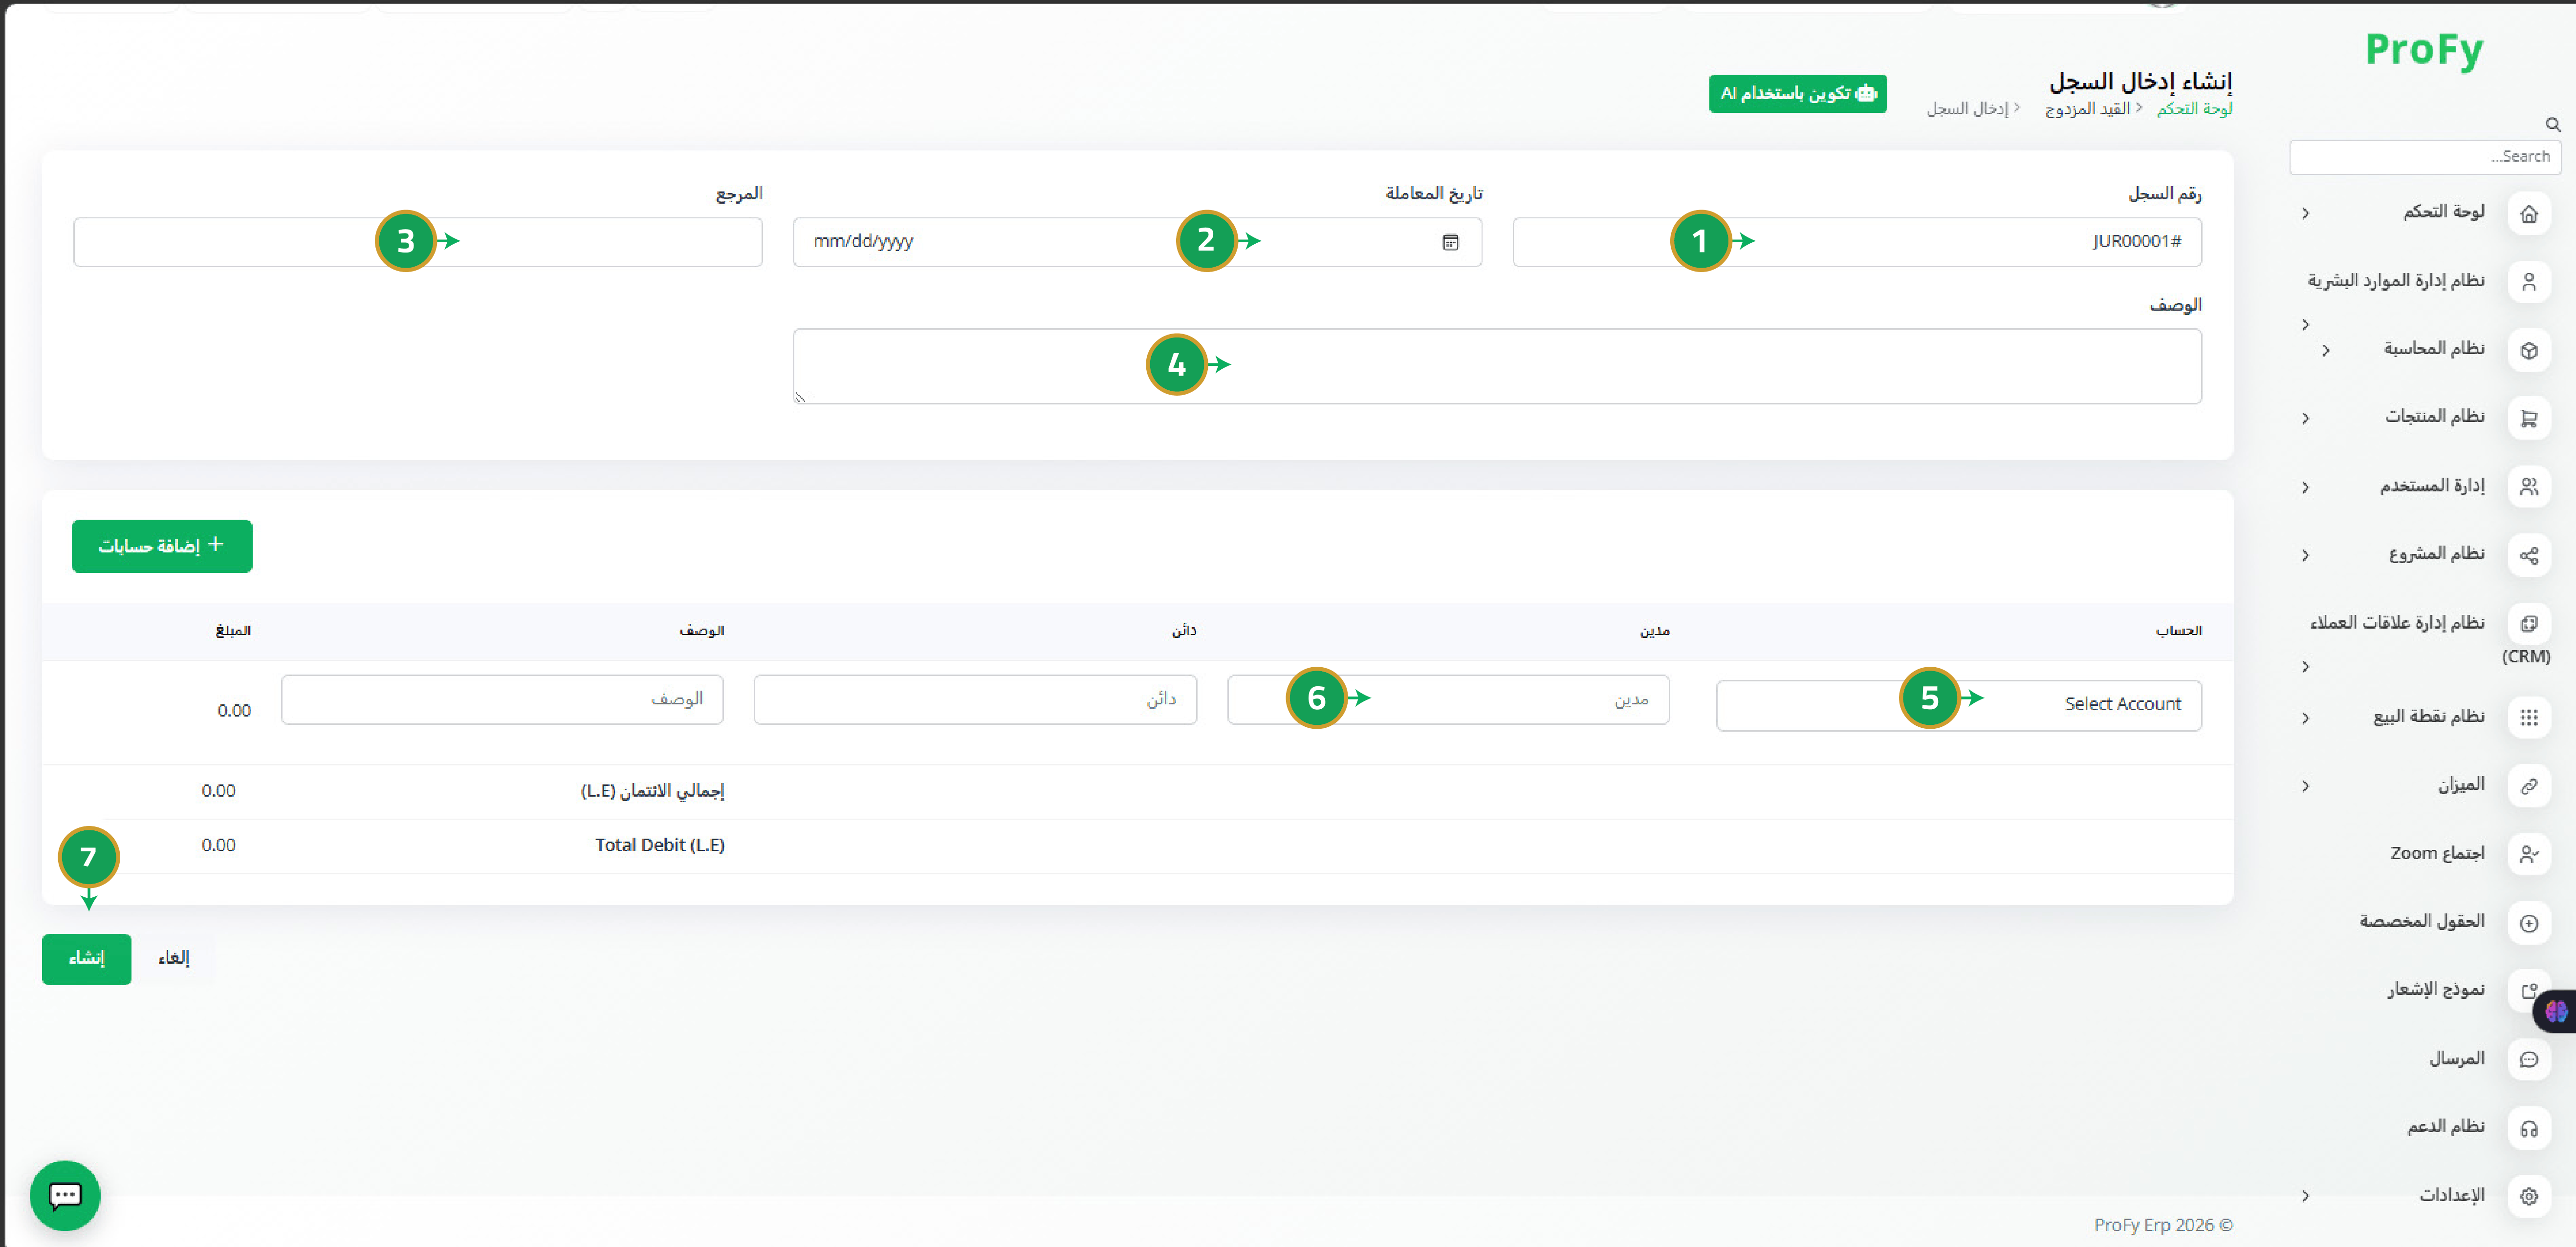Open the calendar picker icon in the date field

tap(1450, 242)
